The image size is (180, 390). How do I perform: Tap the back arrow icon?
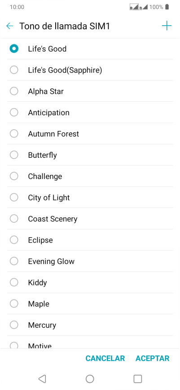(9, 26)
